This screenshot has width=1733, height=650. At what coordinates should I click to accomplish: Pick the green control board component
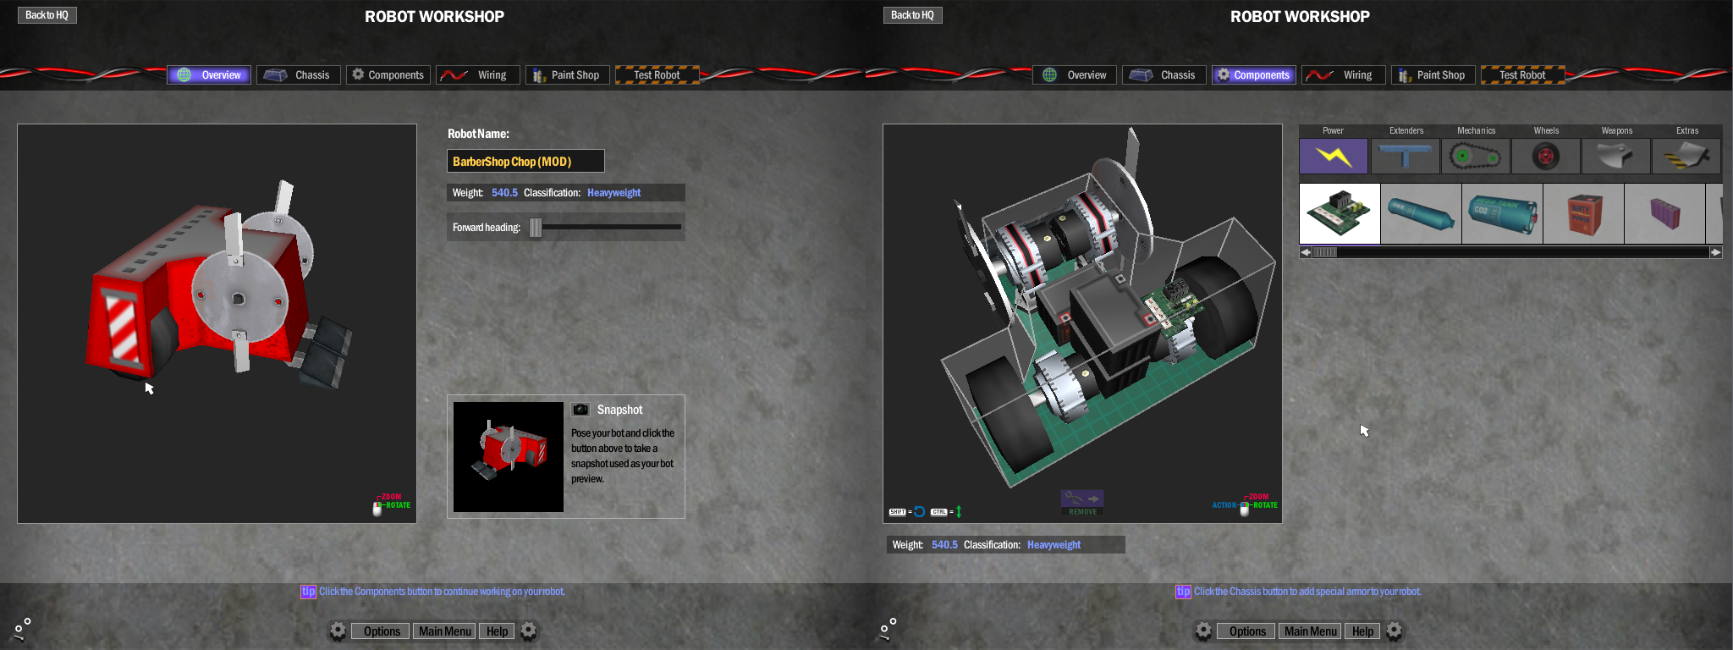coord(1340,213)
